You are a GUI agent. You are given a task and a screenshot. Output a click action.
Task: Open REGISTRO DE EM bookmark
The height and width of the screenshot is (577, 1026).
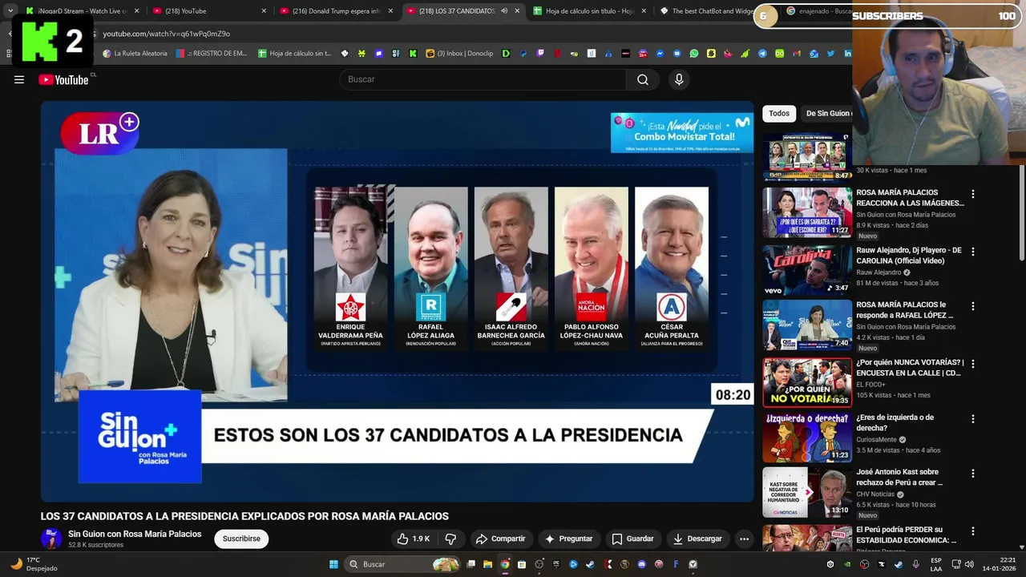(212, 54)
